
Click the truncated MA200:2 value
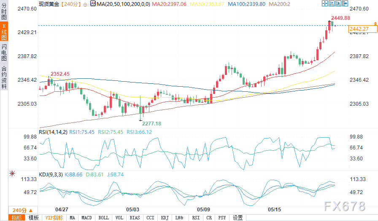pos(280,4)
